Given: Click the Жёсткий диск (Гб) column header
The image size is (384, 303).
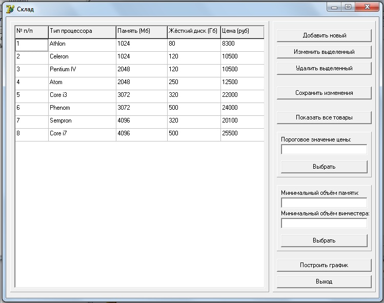Looking at the screenshot, I should point(194,32).
